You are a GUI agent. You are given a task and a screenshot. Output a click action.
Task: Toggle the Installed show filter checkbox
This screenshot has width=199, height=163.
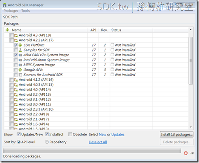47,134
